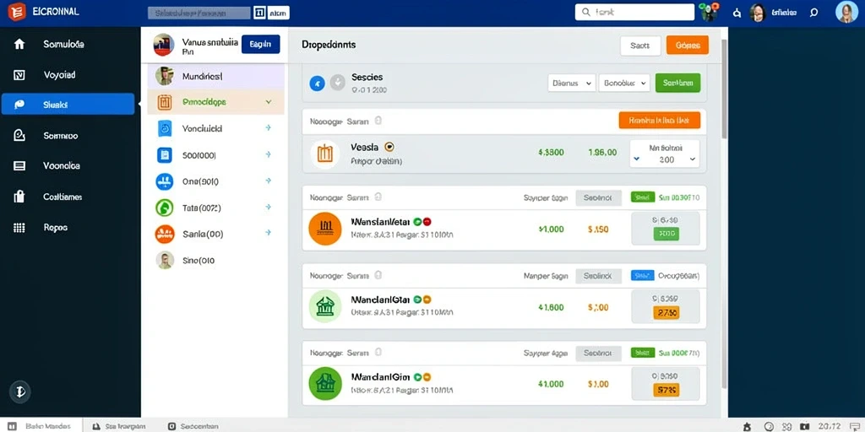The height and width of the screenshot is (432, 865).
Task: Click the blue Eagiin button
Action: click(260, 45)
